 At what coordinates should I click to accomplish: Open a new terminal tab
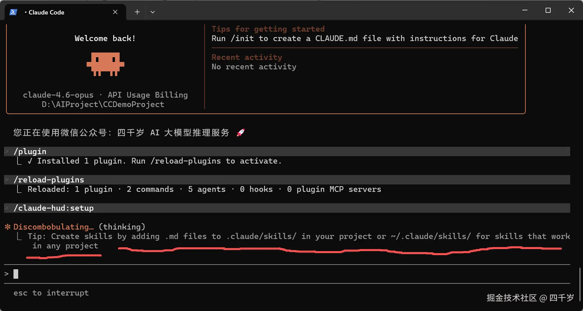coord(137,12)
